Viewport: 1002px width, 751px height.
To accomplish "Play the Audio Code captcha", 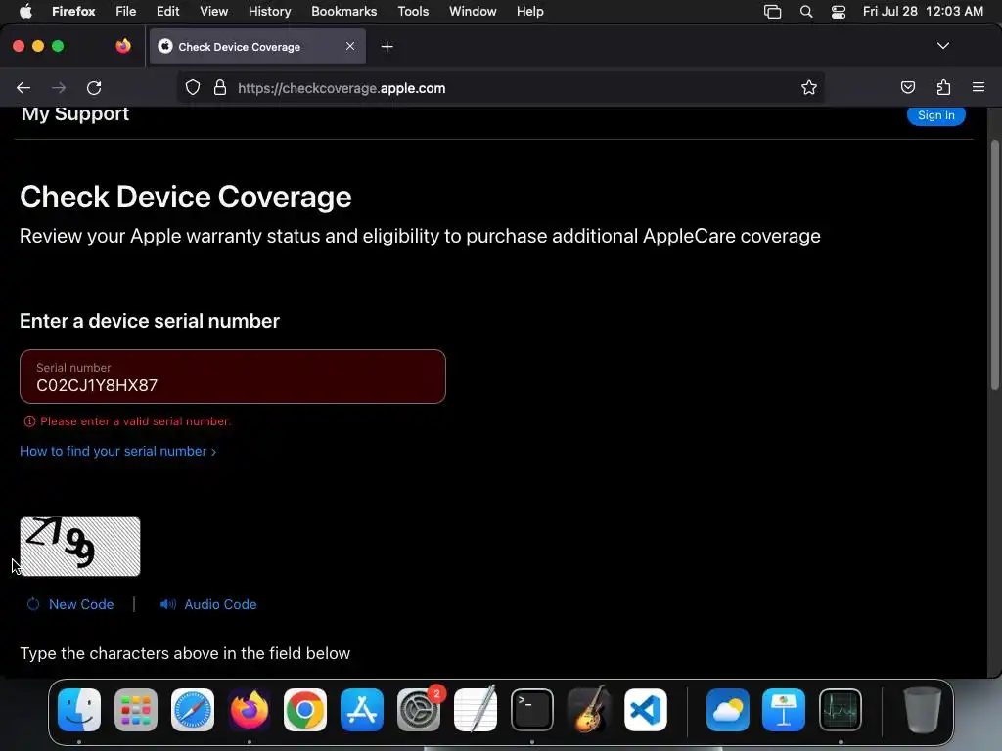I will pyautogui.click(x=208, y=604).
